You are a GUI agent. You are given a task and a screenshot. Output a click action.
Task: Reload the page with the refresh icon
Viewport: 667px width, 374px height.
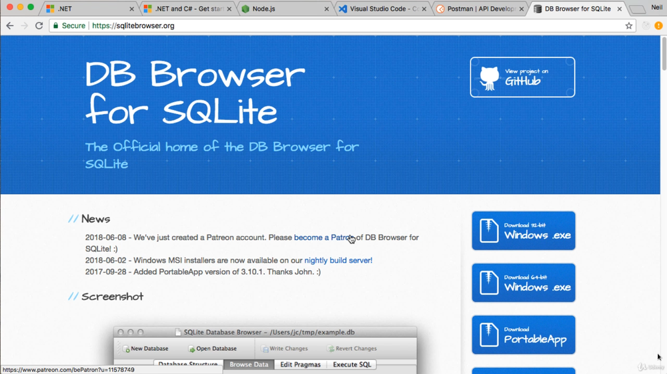coord(39,25)
